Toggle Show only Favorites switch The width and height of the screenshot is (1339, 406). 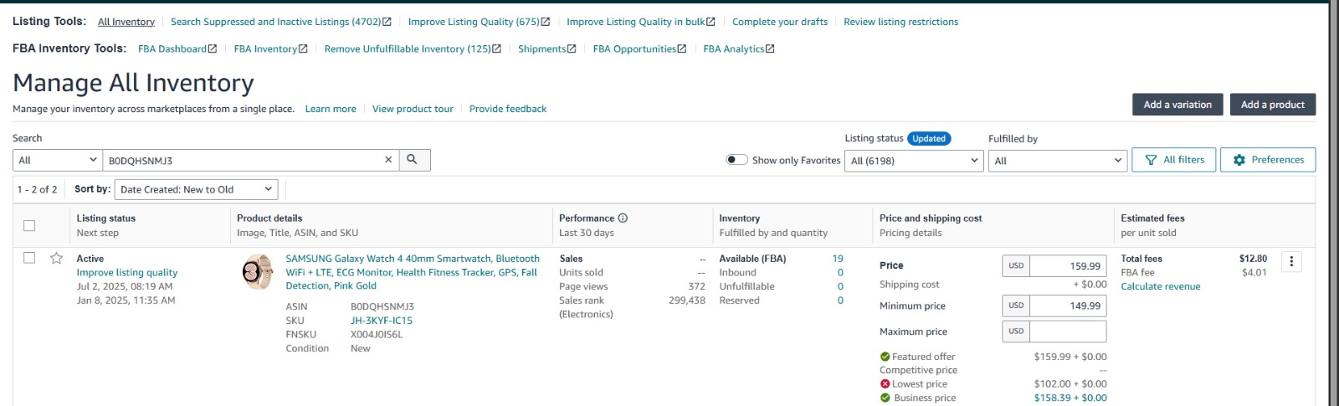(x=736, y=160)
